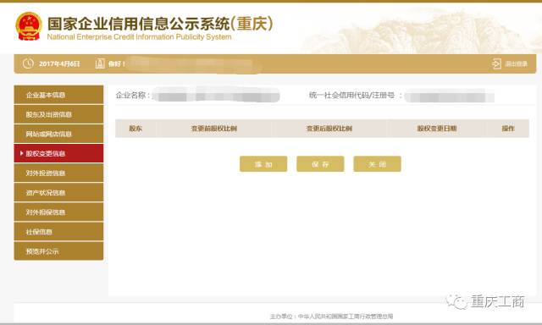Select the 股权变更信息 sidebar item
542x325 pixels.
[58, 153]
